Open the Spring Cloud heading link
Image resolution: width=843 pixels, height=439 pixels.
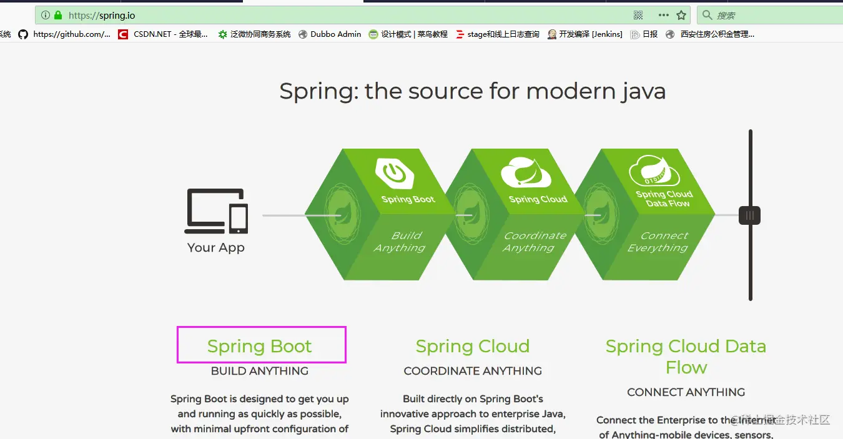[473, 346]
